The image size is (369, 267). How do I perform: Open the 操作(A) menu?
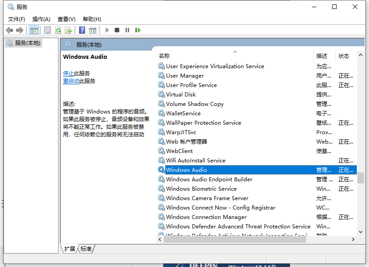(x=41, y=19)
